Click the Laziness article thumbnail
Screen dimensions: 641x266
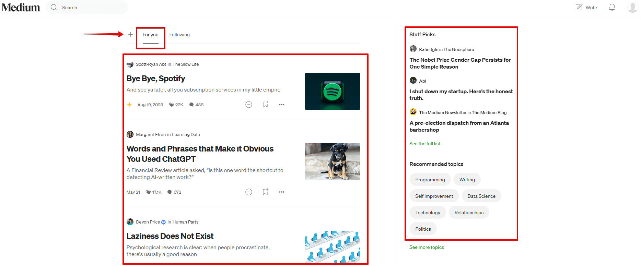333,247
